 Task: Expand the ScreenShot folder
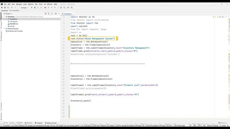pyautogui.click(x=6, y=19)
